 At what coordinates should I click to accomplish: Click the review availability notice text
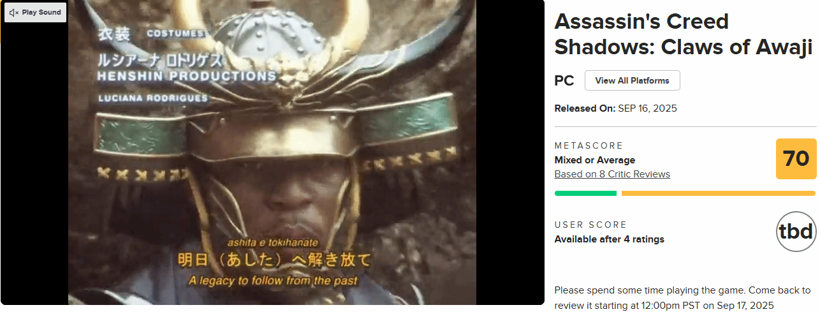click(x=682, y=298)
